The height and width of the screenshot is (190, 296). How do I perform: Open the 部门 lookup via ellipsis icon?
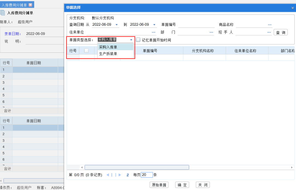coord(211,32)
